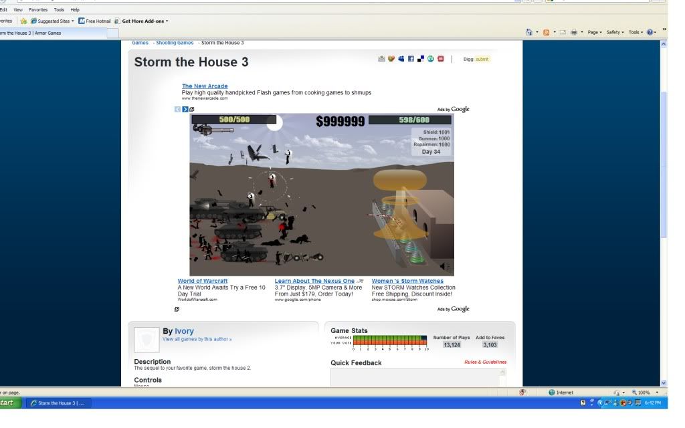Click the Shooting Games breadcrumb link

[175, 43]
